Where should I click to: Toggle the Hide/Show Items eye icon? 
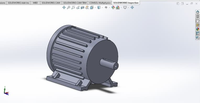[106, 8]
